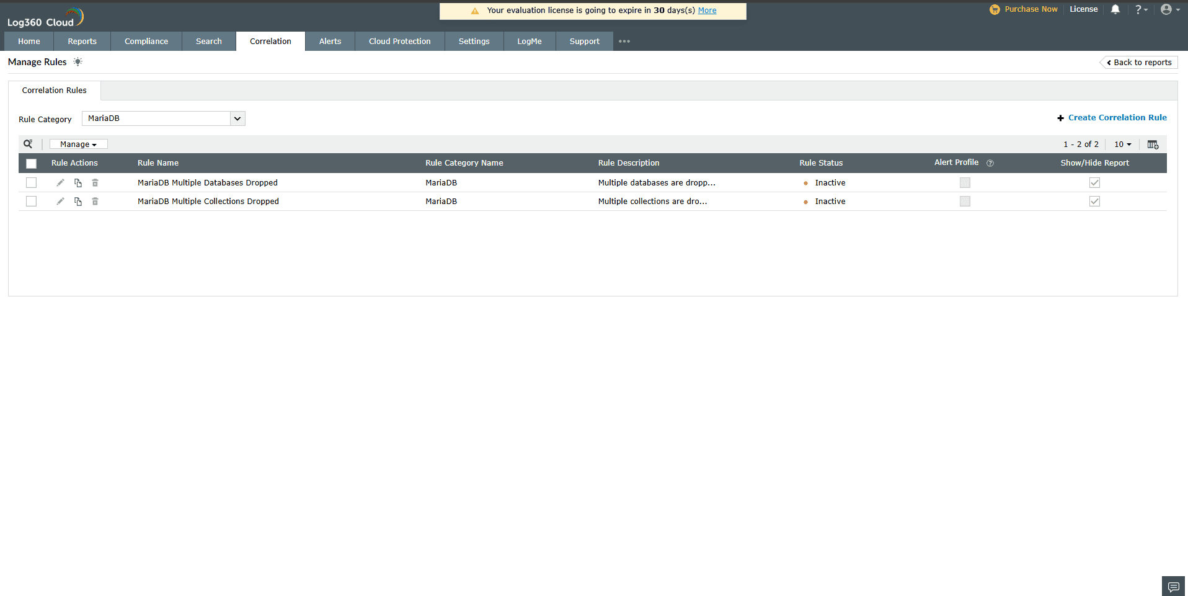Image resolution: width=1188 pixels, height=596 pixels.
Task: Click the '1 - 2 of 2' pagination text
Action: (x=1081, y=145)
